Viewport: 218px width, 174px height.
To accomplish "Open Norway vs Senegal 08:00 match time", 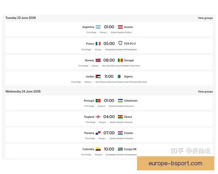I will pos(109,60).
